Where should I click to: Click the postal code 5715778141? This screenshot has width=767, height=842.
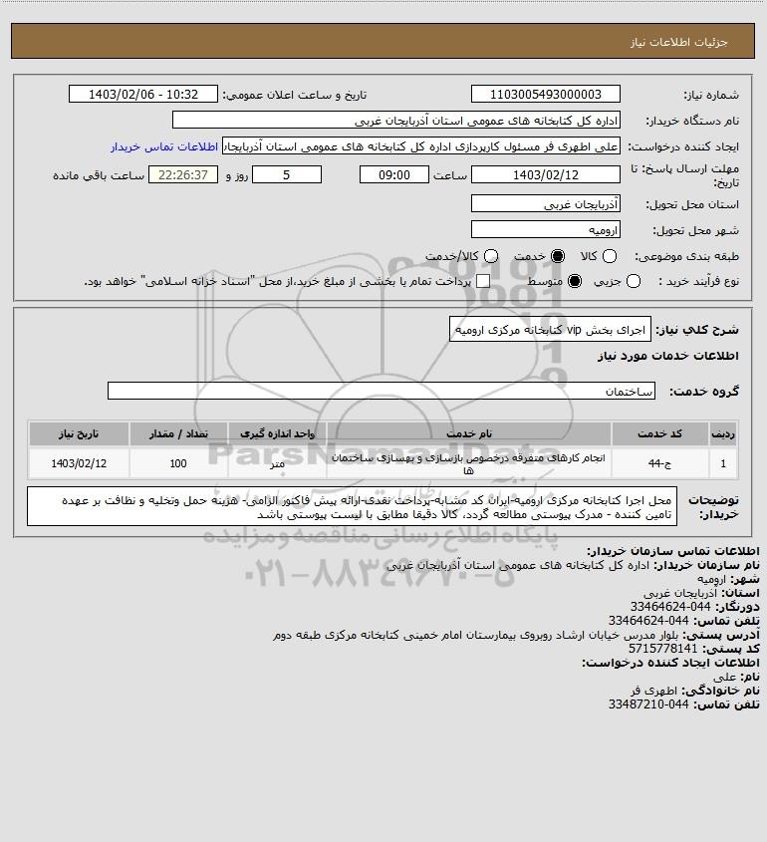pyautogui.click(x=662, y=649)
